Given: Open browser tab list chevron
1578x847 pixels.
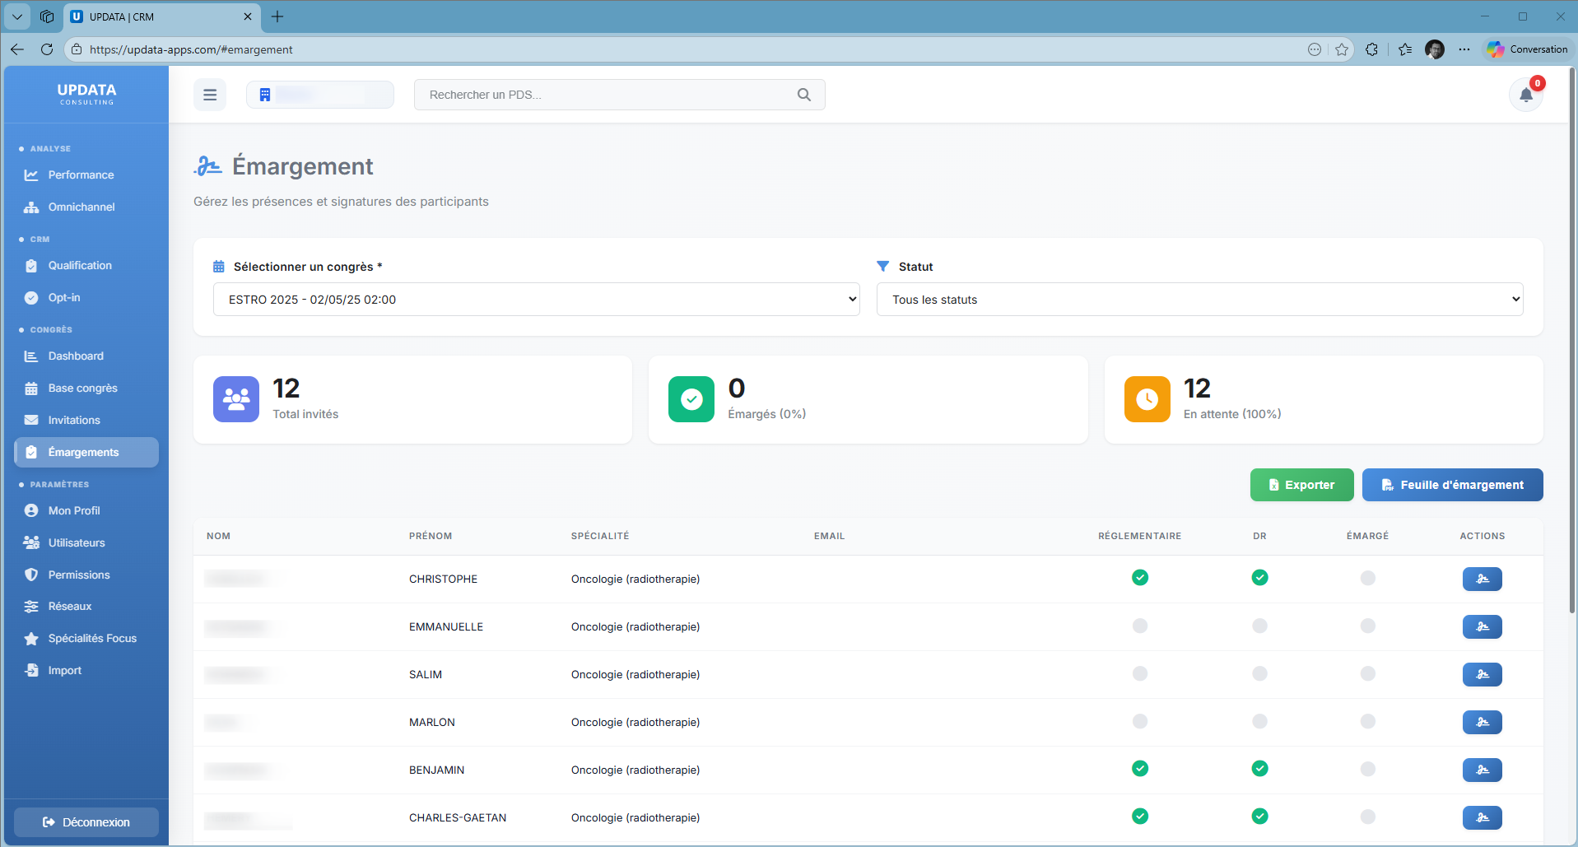Looking at the screenshot, I should 17,16.
